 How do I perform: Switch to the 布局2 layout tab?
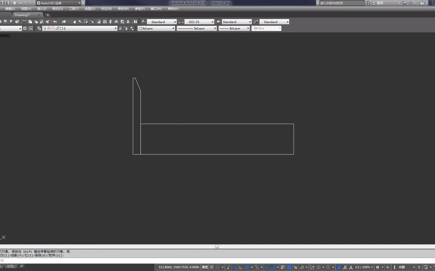pyautogui.click(x=11, y=266)
